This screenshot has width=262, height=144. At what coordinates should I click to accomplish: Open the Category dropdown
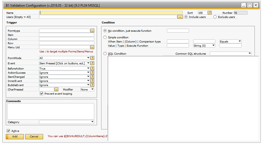point(92,122)
